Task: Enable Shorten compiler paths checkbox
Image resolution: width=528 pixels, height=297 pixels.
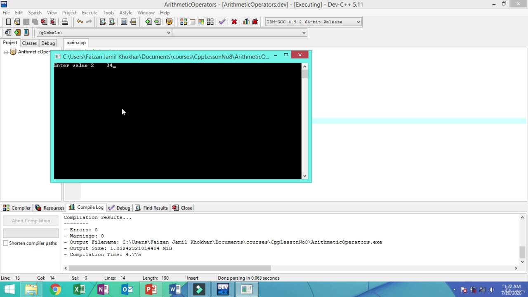Action: [x=6, y=243]
